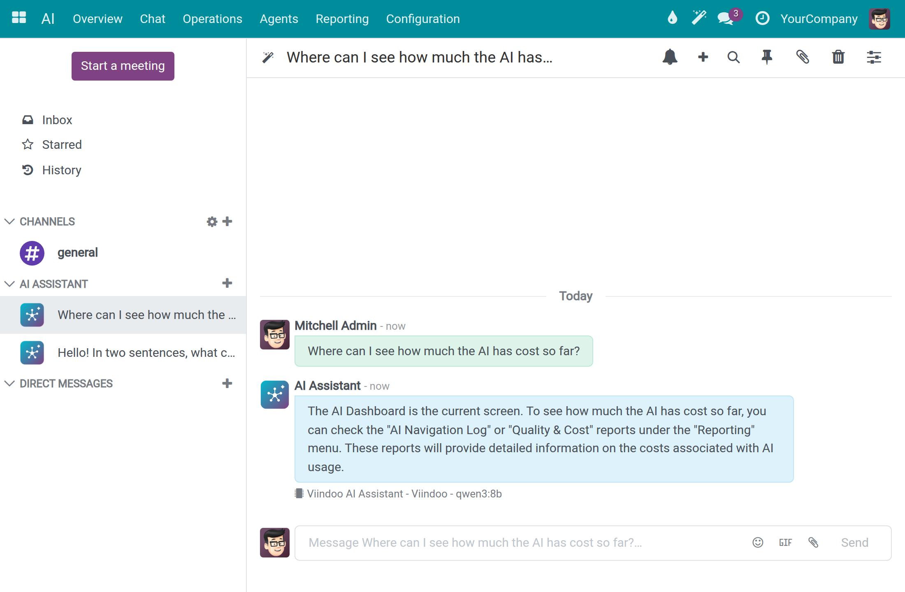Open the Reporting menu
Viewport: 905px width, 592px height.
click(342, 18)
